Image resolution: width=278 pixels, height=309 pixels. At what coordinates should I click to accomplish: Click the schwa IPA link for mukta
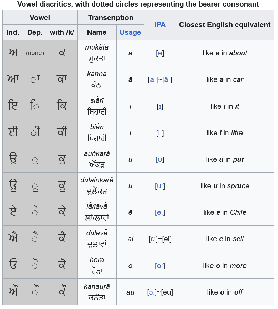click(160, 53)
